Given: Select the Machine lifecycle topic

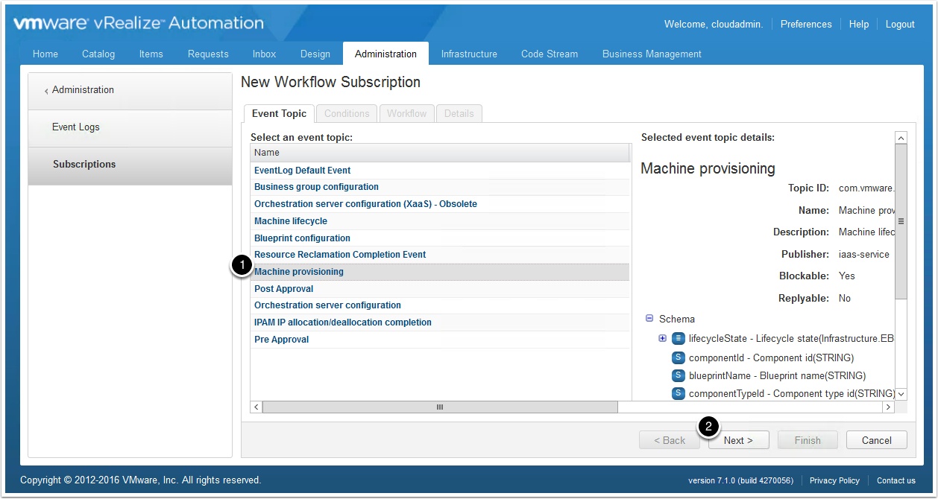Looking at the screenshot, I should 440,221.
